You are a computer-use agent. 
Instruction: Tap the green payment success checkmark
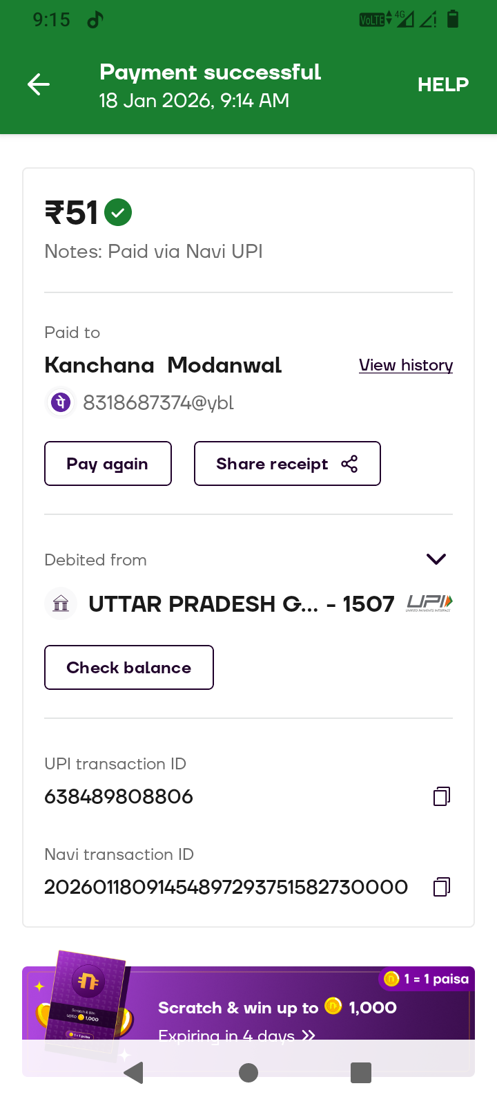118,212
